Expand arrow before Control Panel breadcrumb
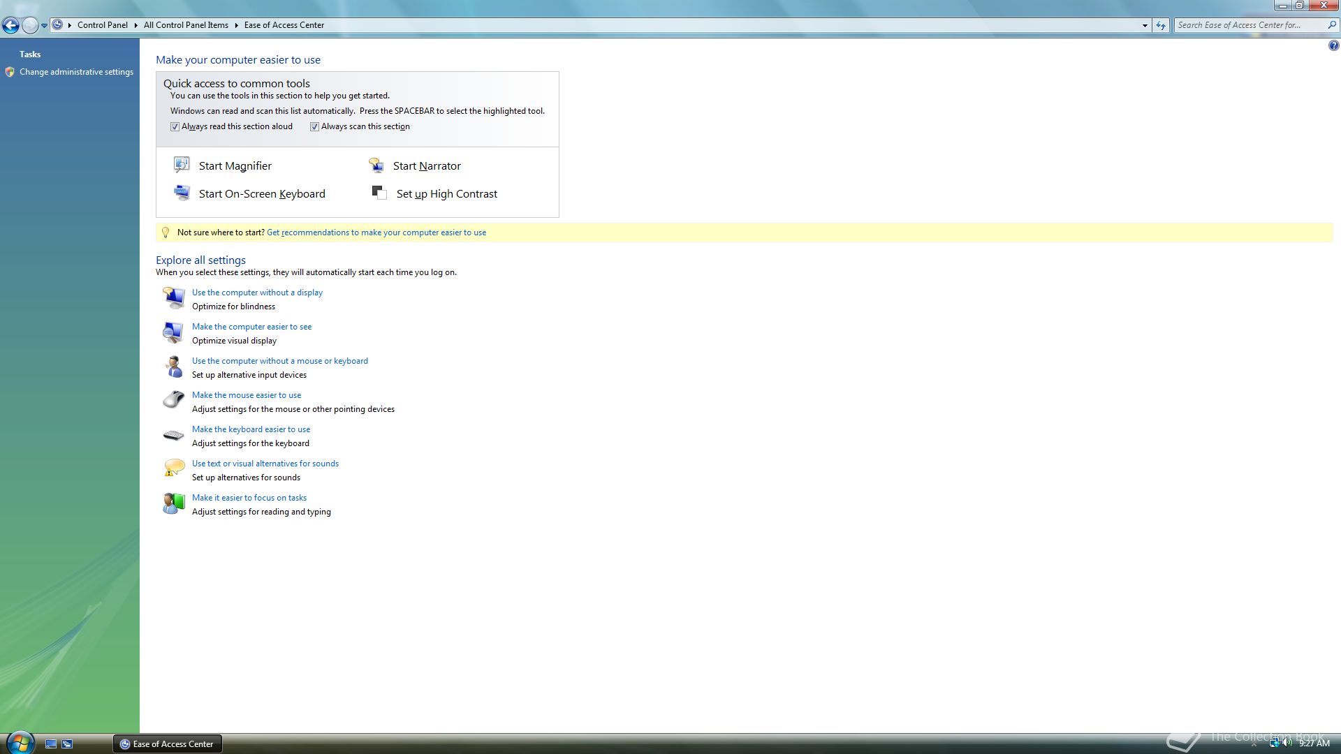1341x754 pixels. (70, 25)
